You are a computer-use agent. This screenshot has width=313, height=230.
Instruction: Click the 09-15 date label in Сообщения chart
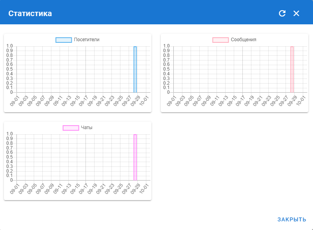click(231, 101)
